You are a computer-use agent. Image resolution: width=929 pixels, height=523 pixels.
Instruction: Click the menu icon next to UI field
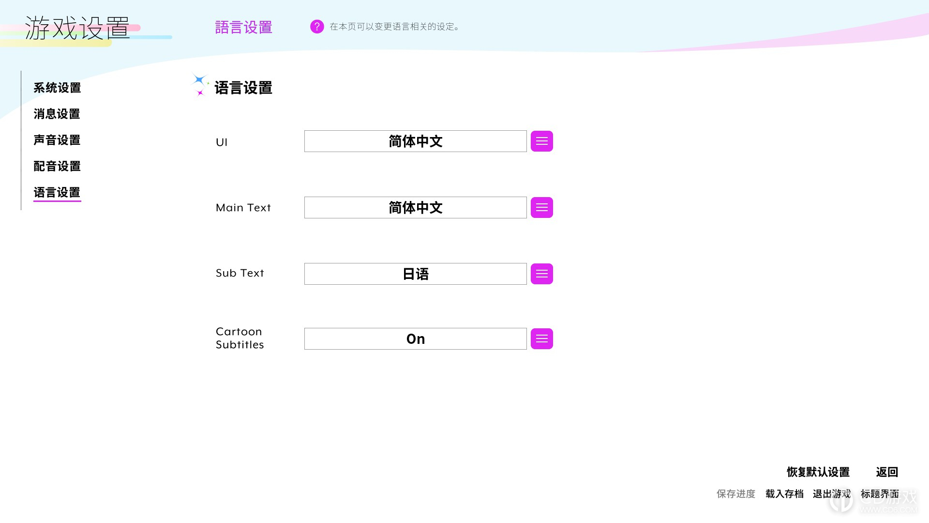point(542,141)
